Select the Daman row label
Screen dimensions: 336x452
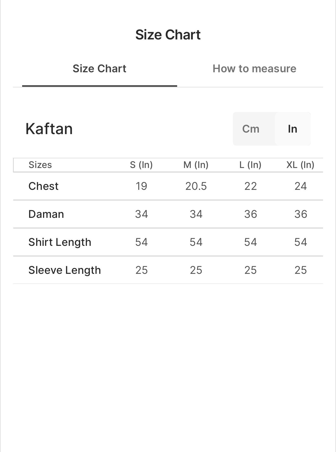(46, 214)
